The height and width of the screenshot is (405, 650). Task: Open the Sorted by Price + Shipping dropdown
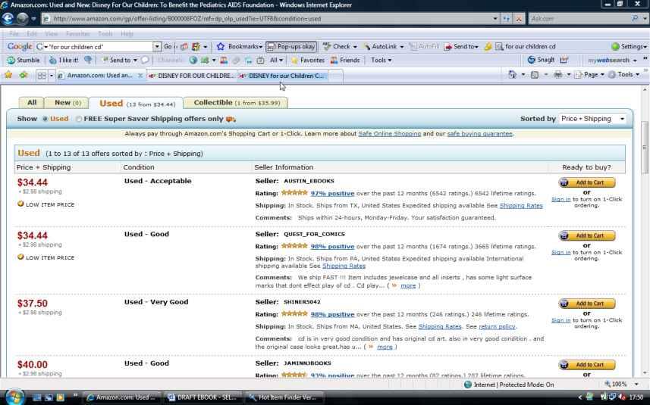[592, 119]
